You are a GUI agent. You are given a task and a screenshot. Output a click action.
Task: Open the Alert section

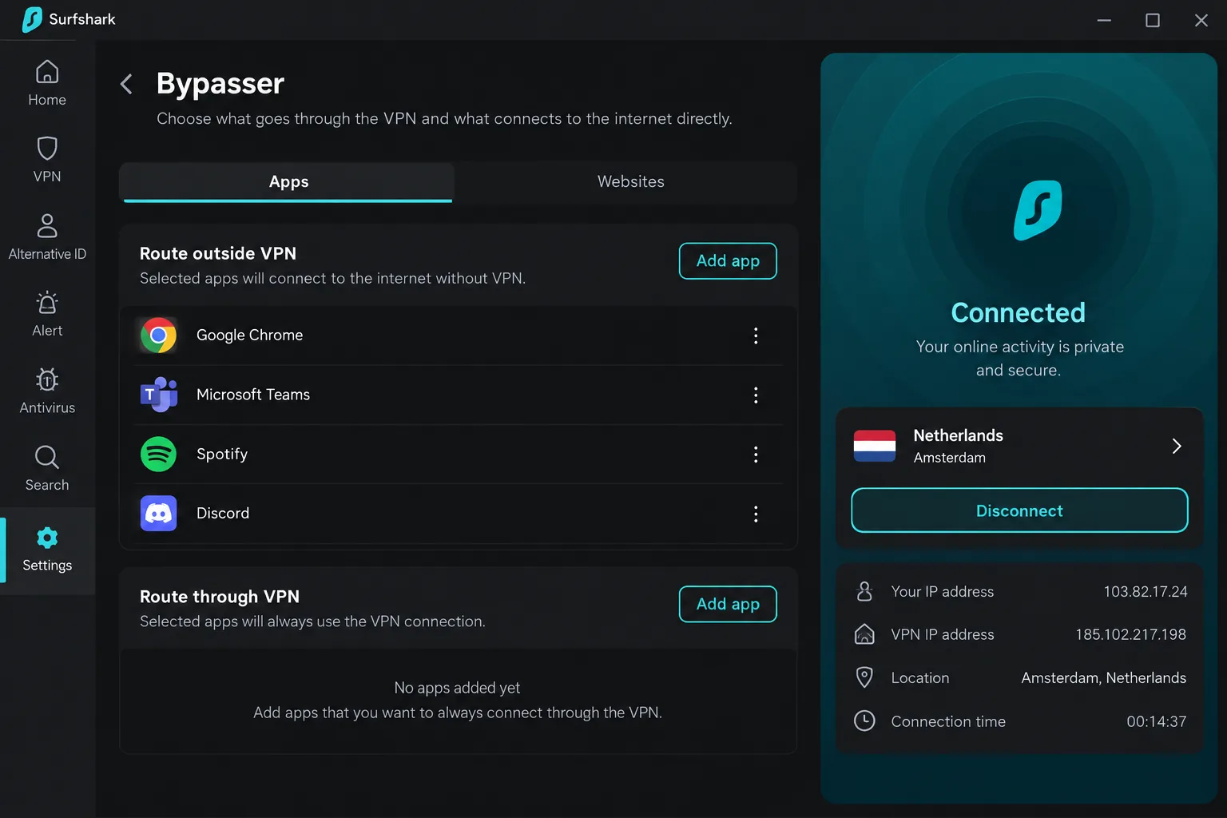click(47, 314)
